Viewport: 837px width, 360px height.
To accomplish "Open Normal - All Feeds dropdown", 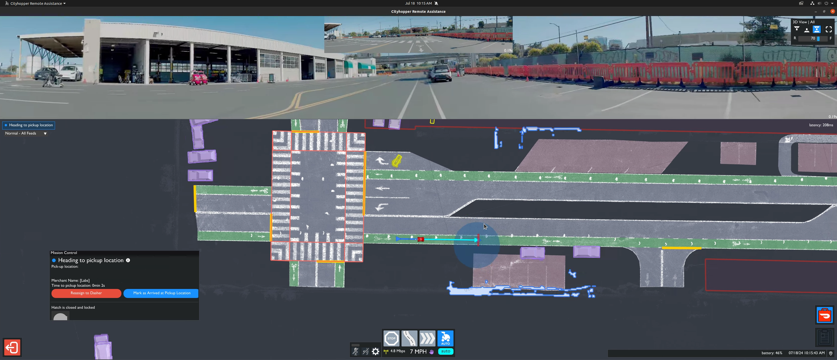I will (x=26, y=133).
